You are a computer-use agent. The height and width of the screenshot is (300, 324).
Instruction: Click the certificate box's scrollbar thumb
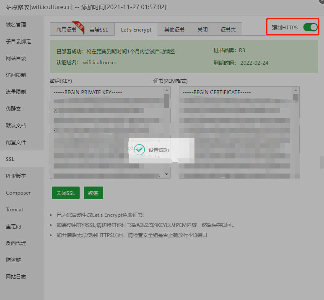tap(295, 97)
